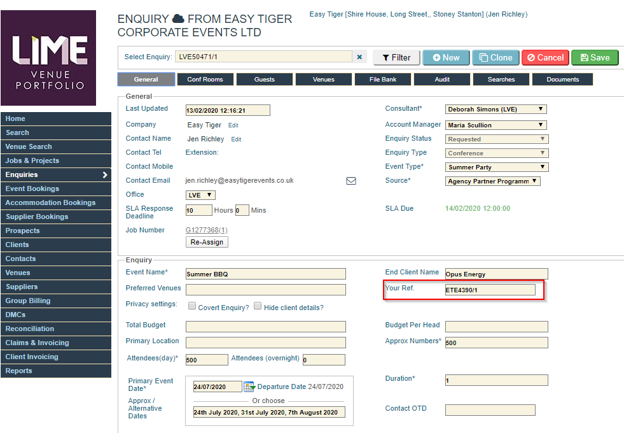Click the Edit link next to Easy Tiger

(233, 125)
